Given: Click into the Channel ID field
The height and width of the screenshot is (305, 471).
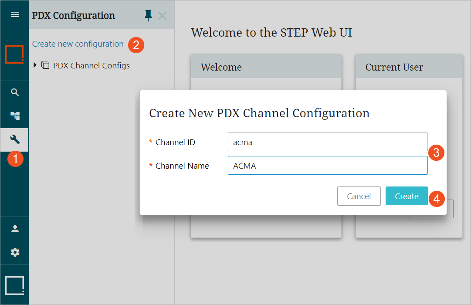Looking at the screenshot, I should [x=328, y=142].
